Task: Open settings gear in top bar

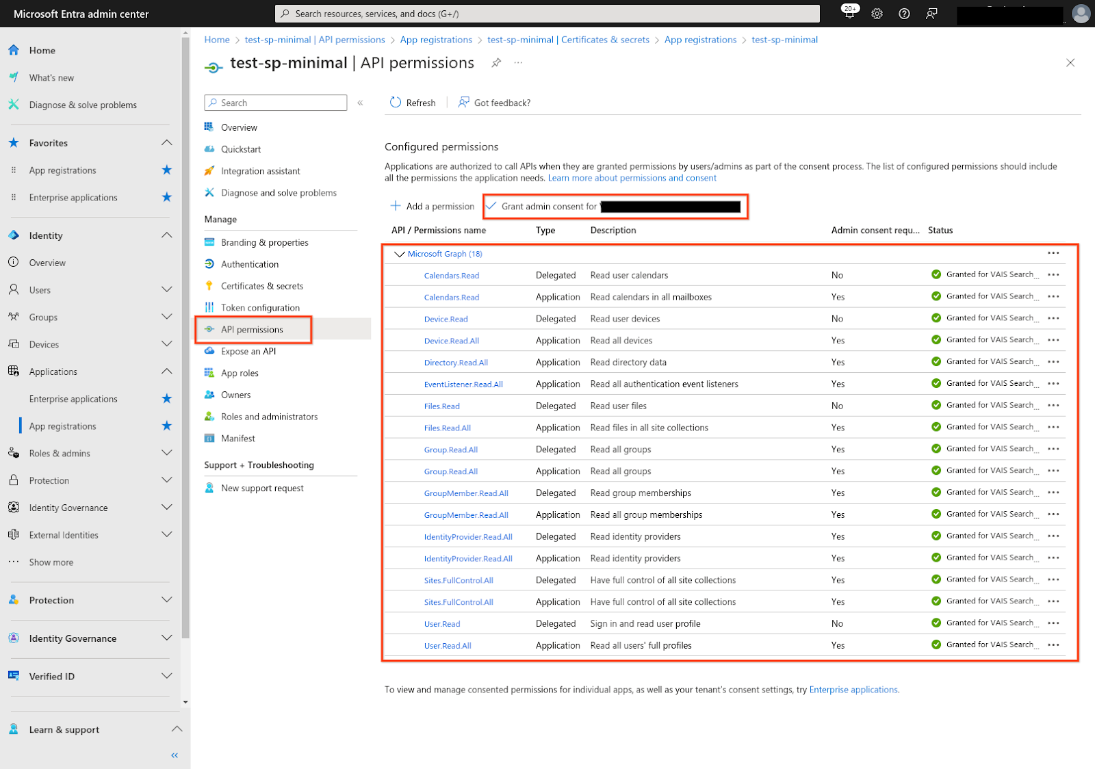Action: (877, 14)
